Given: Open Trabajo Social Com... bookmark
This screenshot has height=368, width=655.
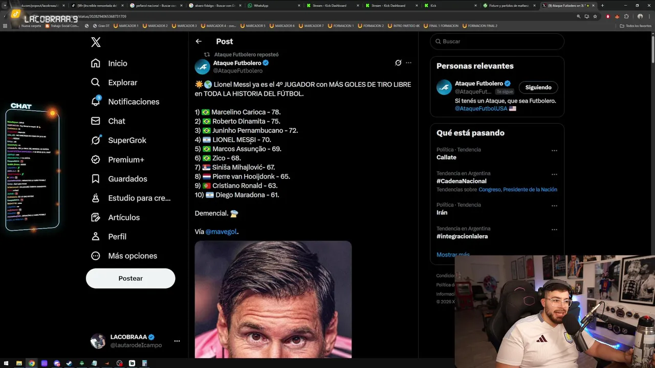Looking at the screenshot, I should coord(62,26).
